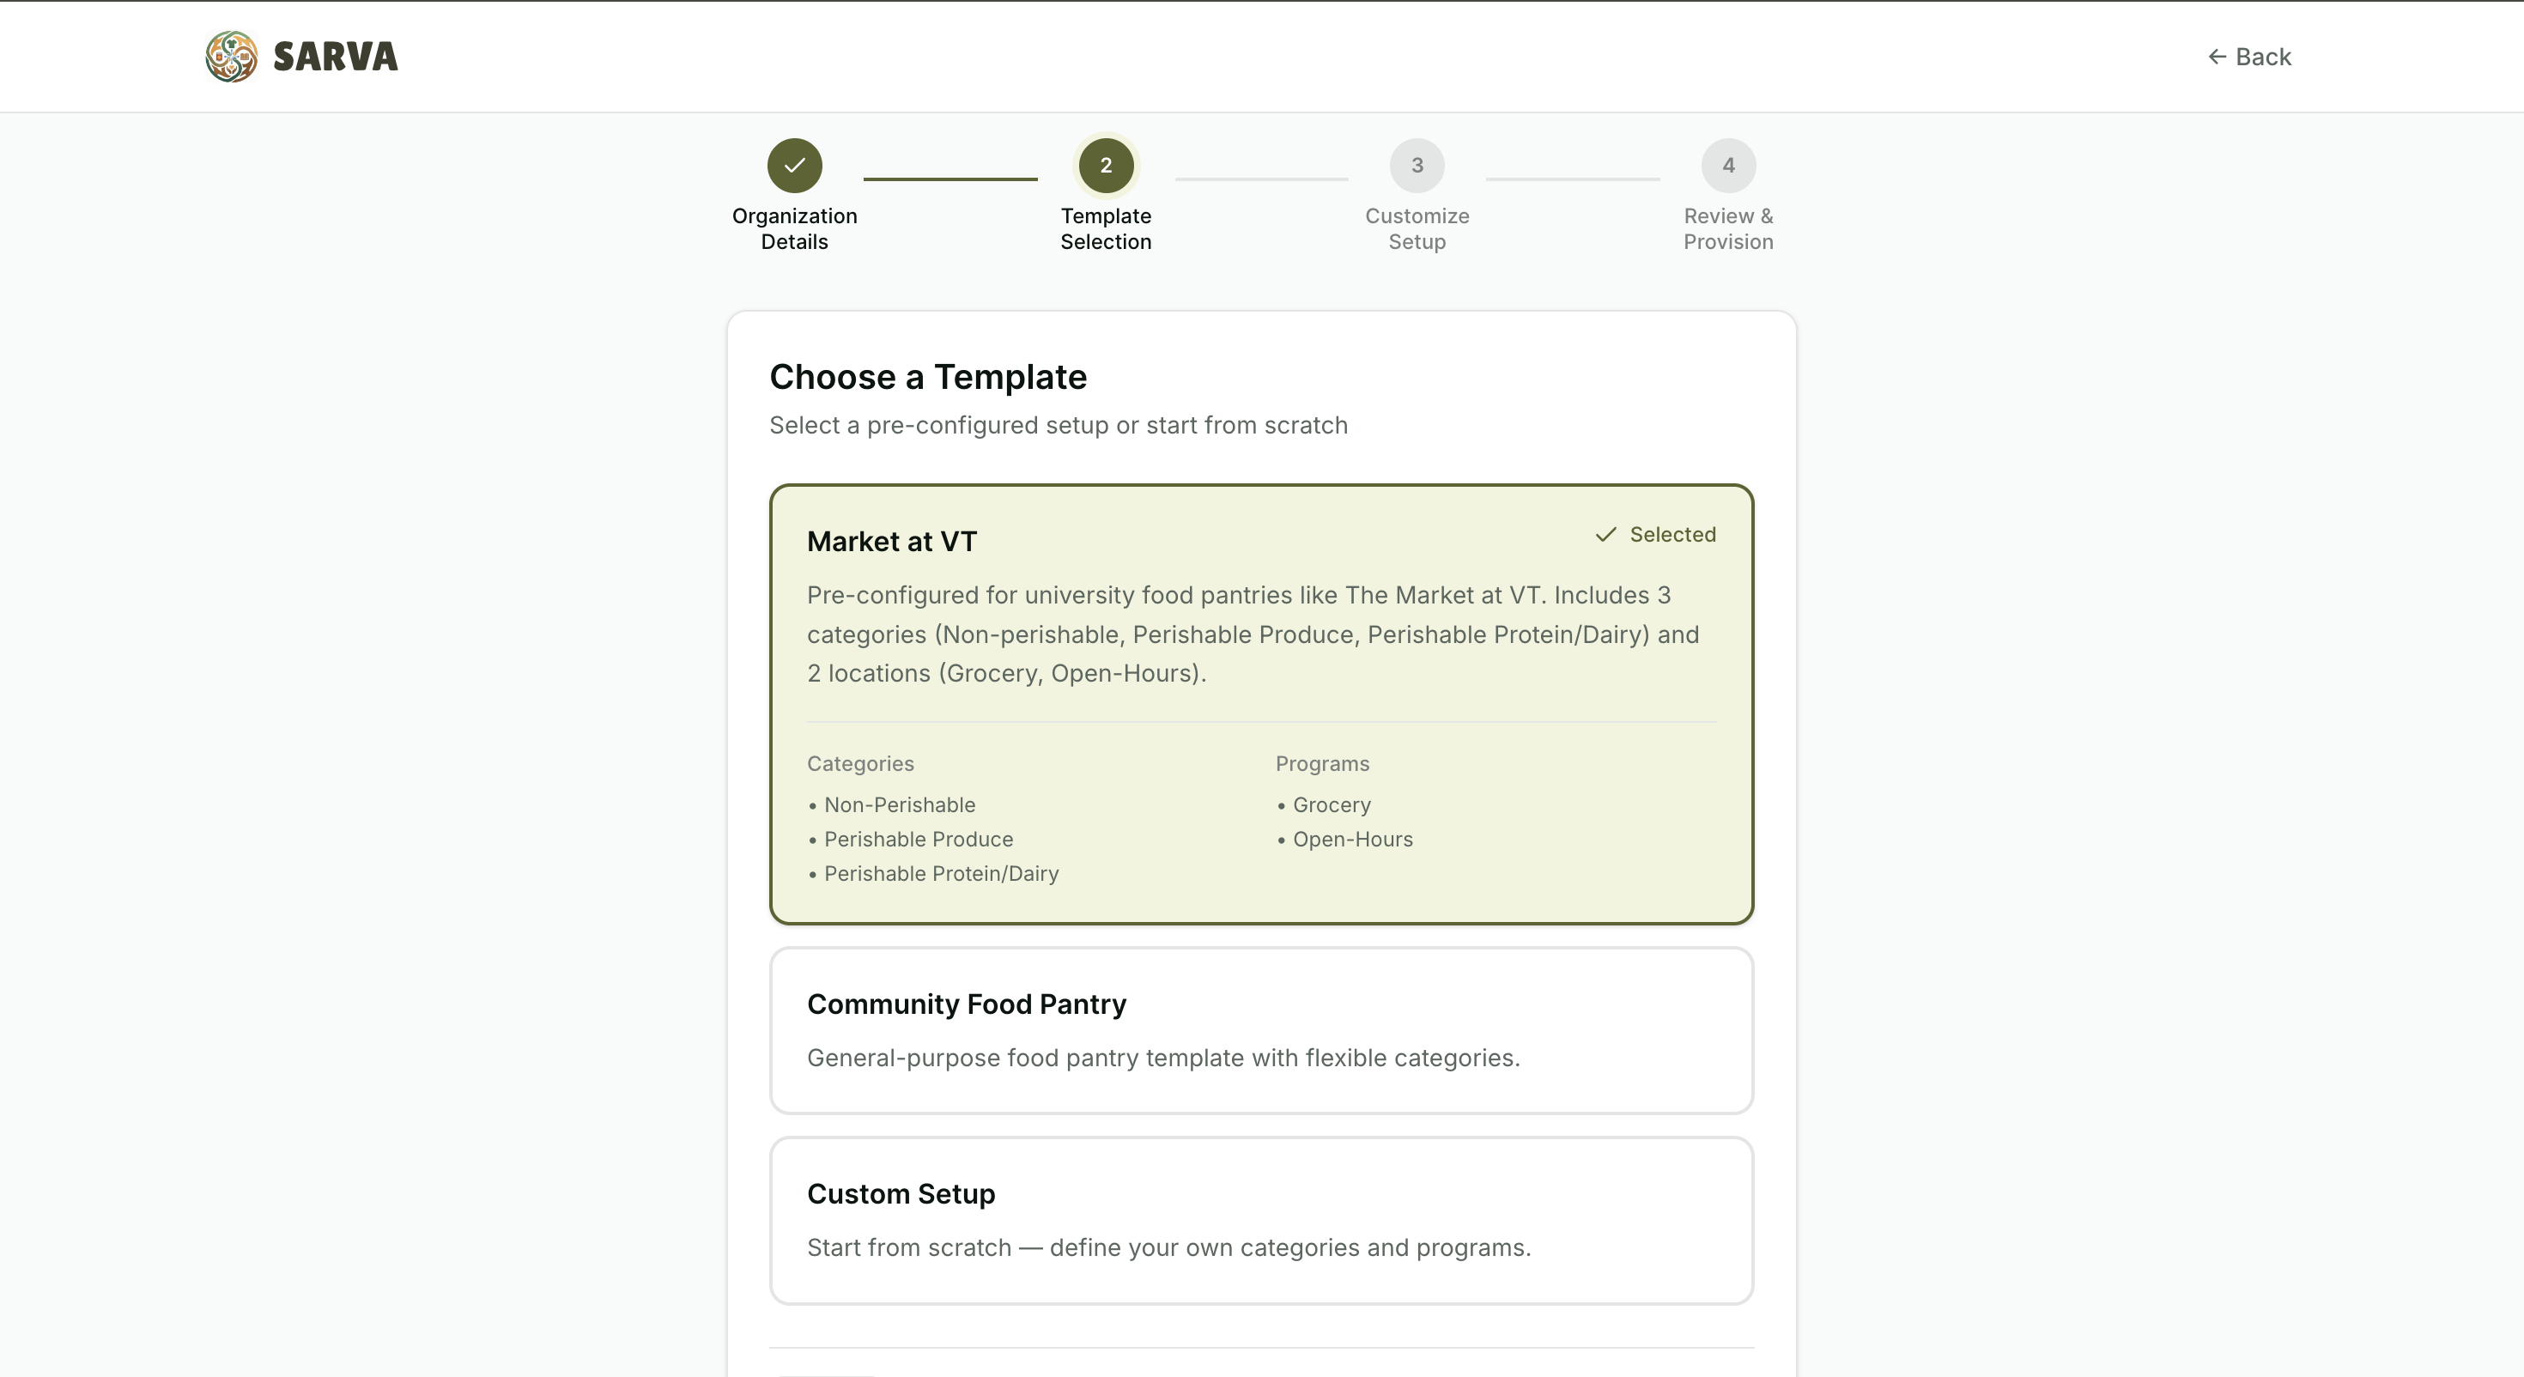Screen dimensions: 2524x1377
Task: Click the Perishable Protein/Dairy category item
Action: (941, 873)
